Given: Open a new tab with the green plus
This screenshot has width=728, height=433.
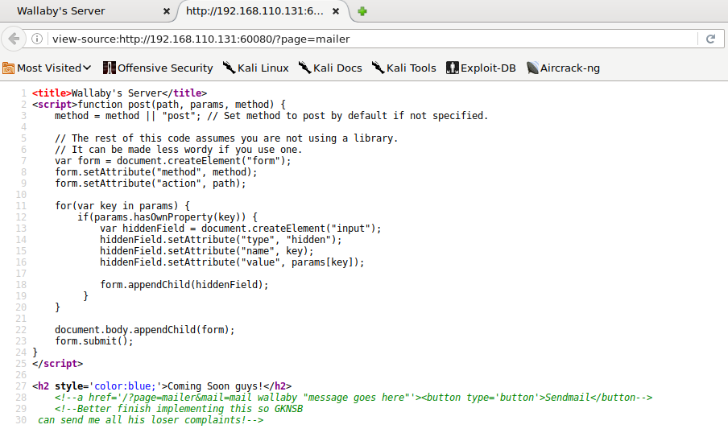Looking at the screenshot, I should [x=362, y=11].
